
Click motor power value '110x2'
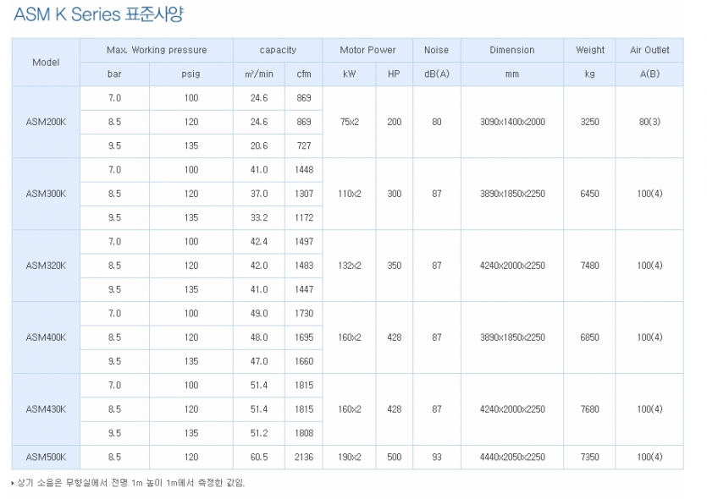[x=350, y=194]
